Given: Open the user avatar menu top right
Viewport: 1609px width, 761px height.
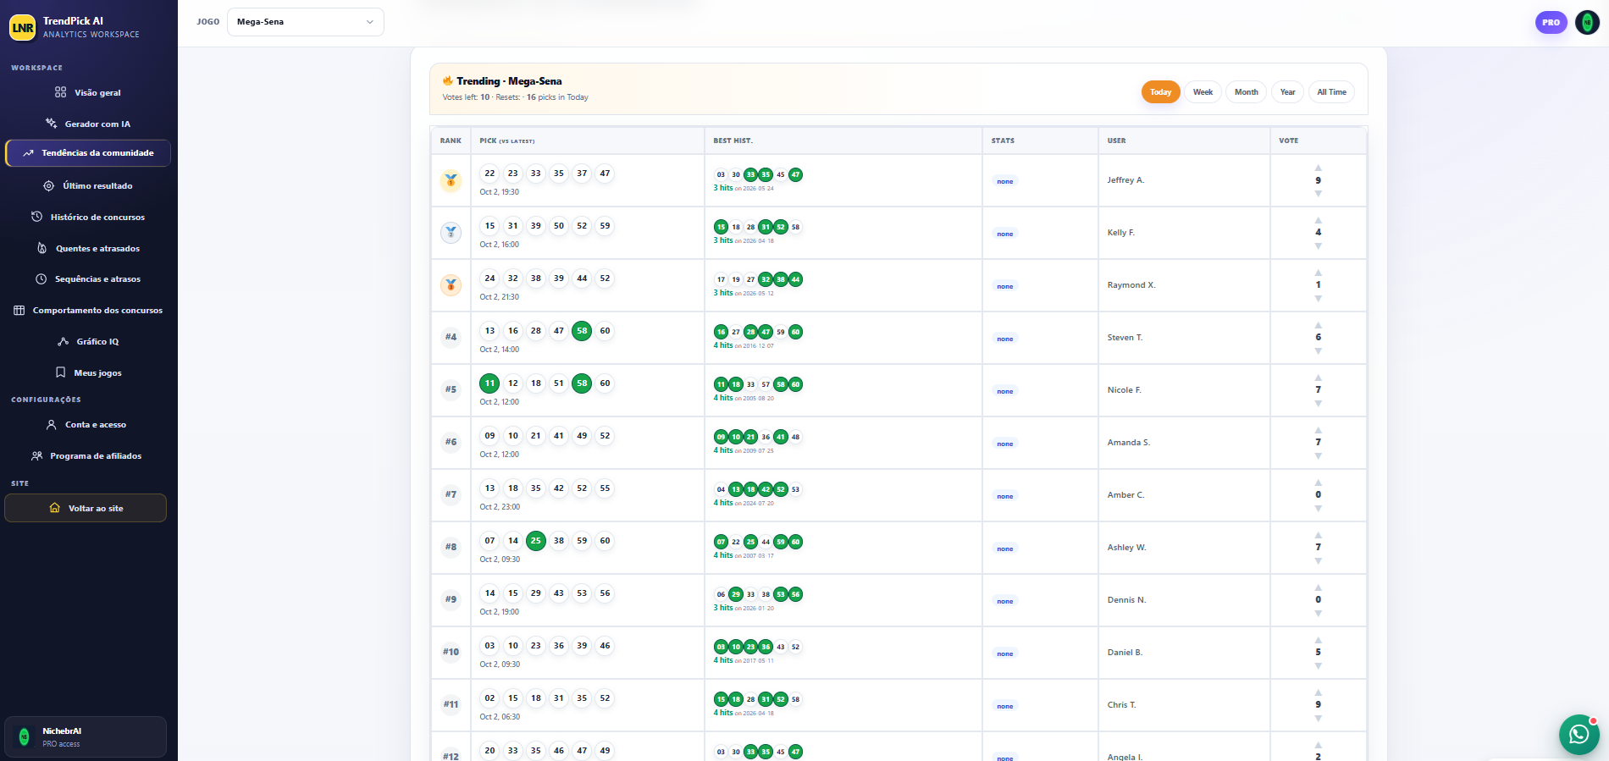Looking at the screenshot, I should pos(1587,23).
